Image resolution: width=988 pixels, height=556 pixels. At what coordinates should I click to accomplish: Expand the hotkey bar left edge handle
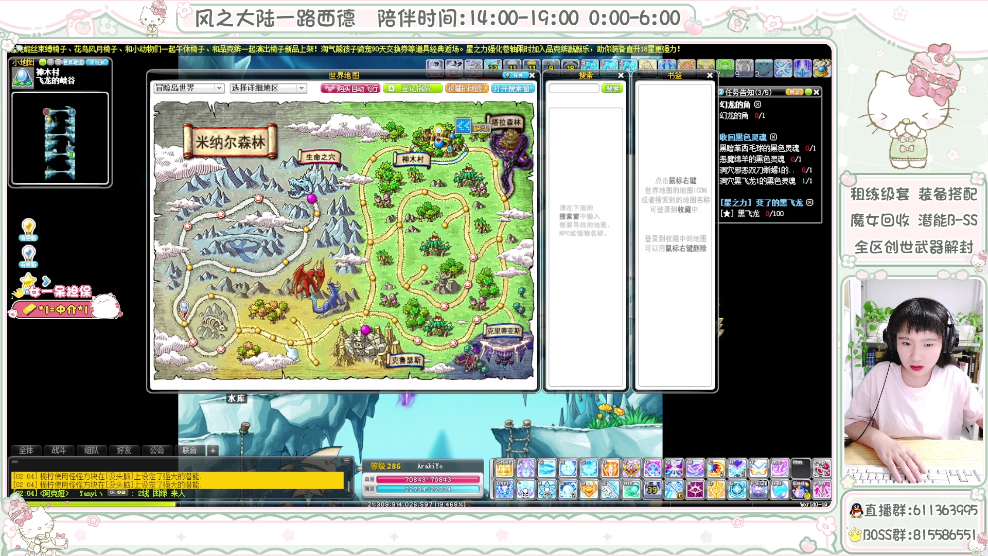tap(491, 479)
